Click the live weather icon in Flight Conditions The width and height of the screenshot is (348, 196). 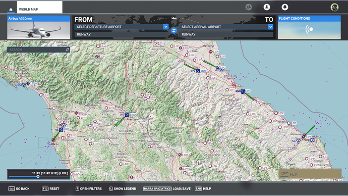(x=309, y=29)
